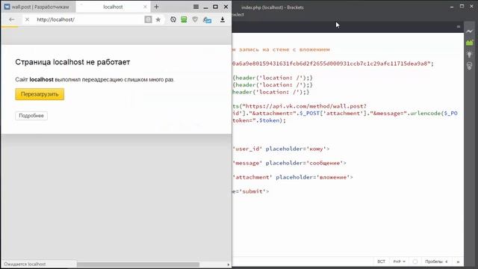Click the token=".$token line
The image size is (478, 269).
(x=259, y=120)
